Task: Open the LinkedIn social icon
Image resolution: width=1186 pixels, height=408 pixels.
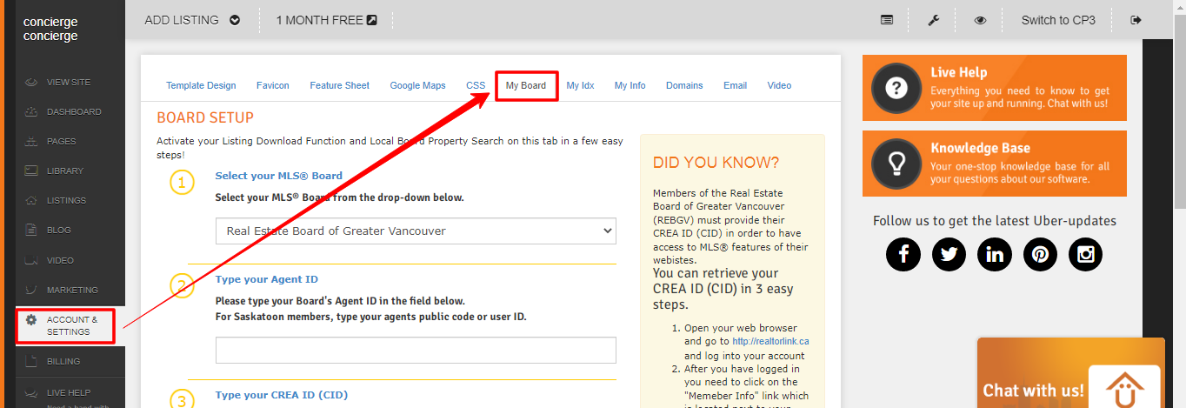Action: coord(994,254)
